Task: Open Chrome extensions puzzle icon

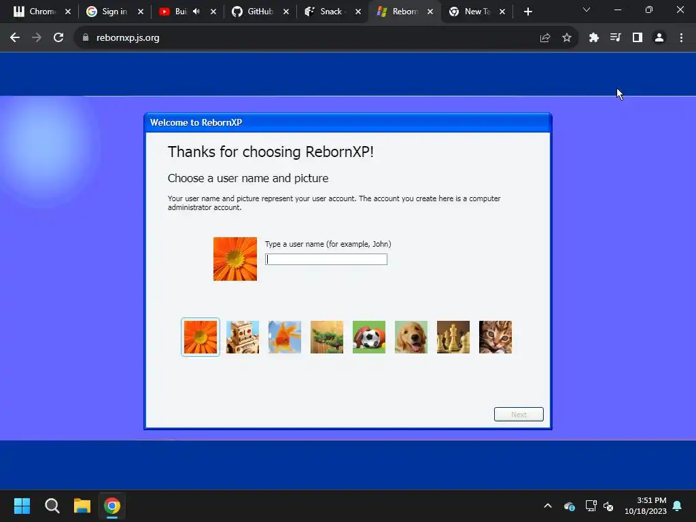Action: tap(593, 38)
